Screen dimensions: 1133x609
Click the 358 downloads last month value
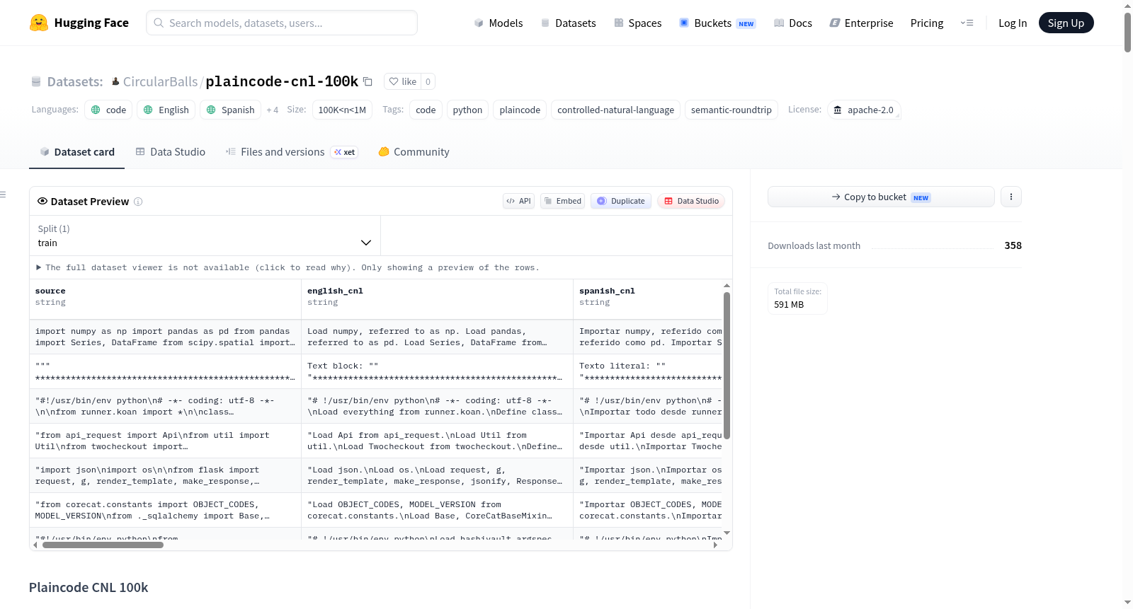[x=1013, y=245]
